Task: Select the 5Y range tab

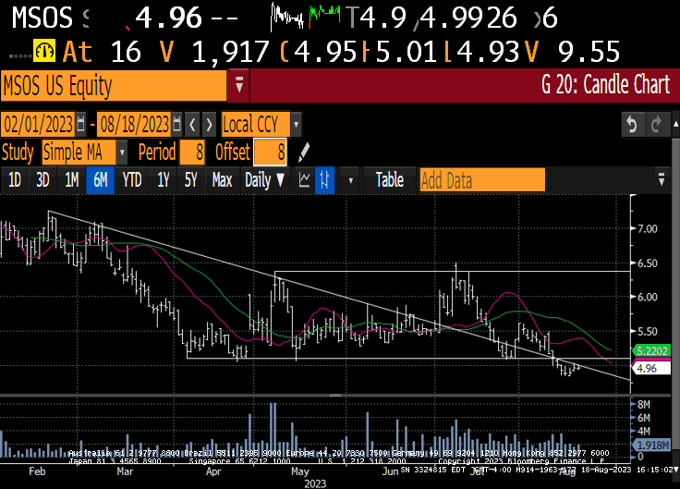Action: [191, 179]
